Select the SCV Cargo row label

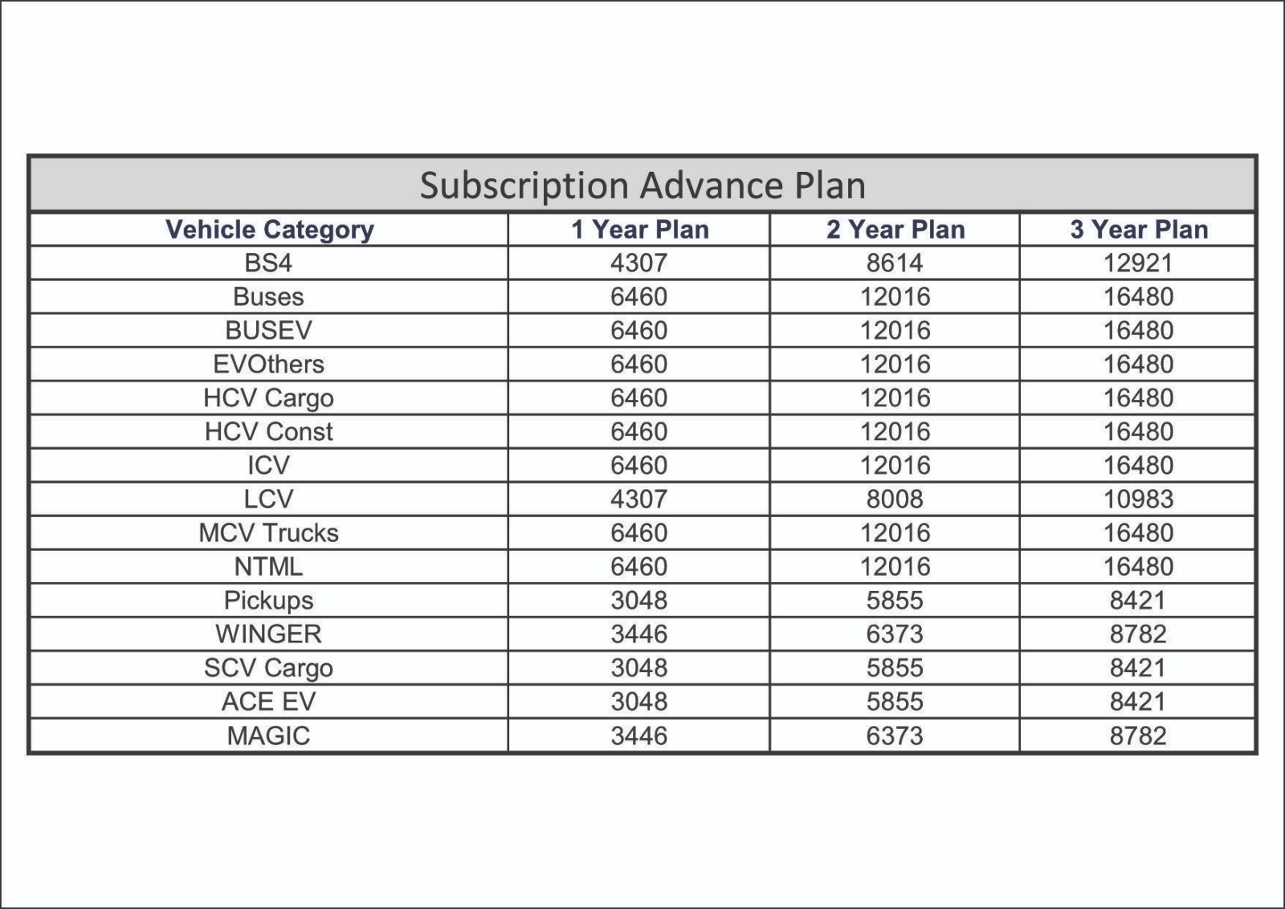point(269,668)
